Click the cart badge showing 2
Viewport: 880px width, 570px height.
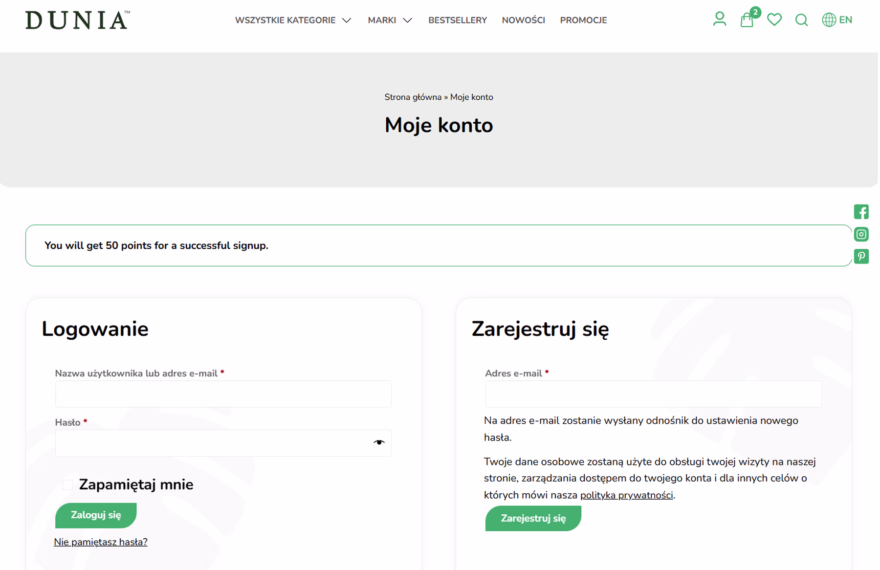coord(755,12)
